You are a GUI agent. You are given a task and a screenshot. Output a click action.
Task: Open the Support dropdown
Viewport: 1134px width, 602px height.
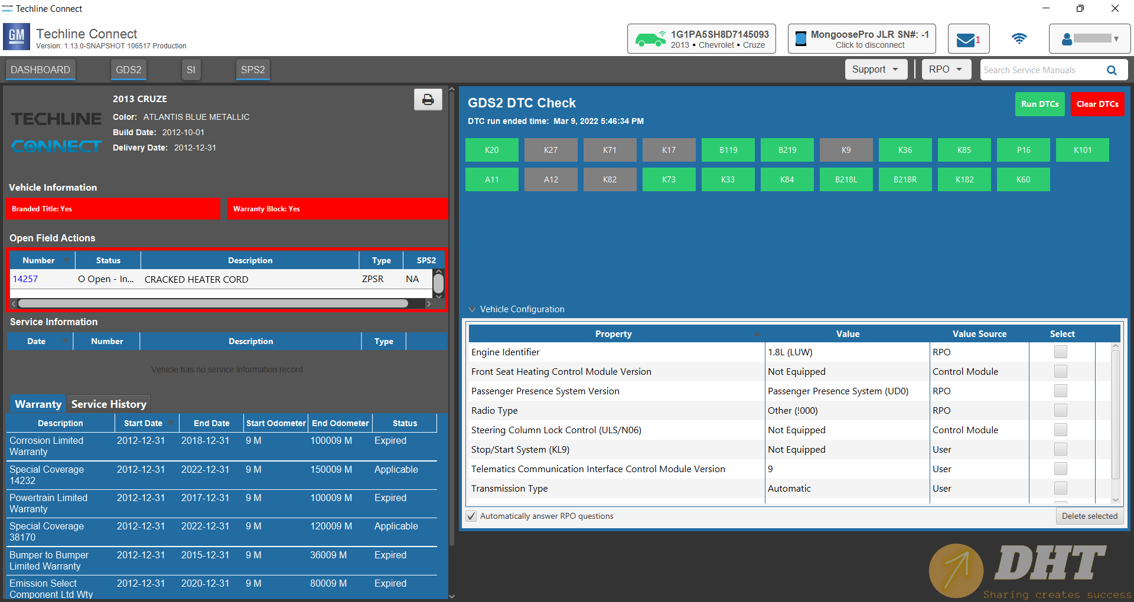pyautogui.click(x=875, y=70)
